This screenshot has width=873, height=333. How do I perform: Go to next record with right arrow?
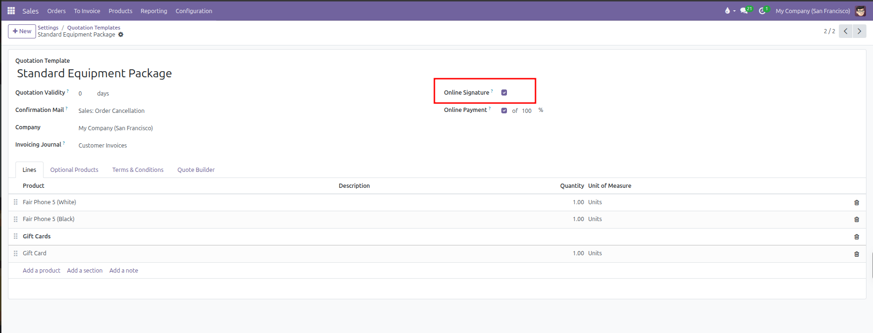(x=859, y=31)
